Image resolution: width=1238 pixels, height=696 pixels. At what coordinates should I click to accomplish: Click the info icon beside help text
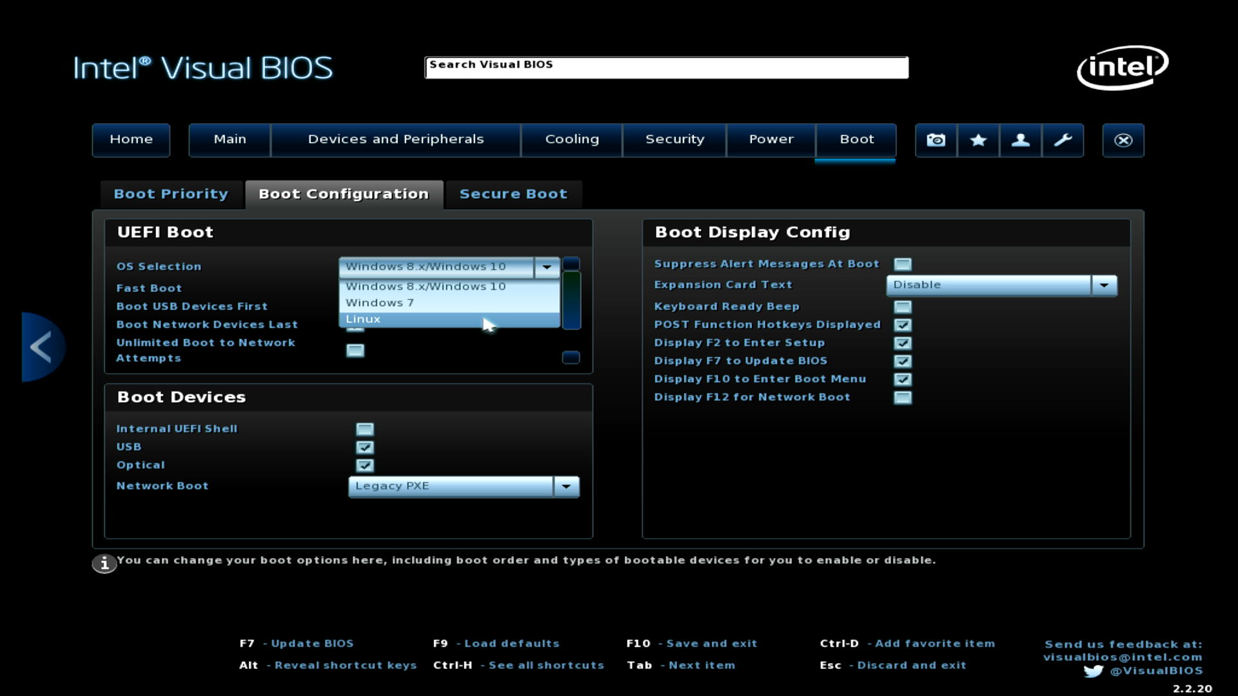[x=104, y=563]
